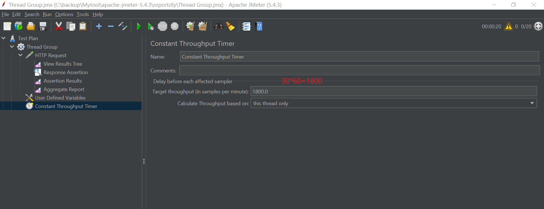Select Response Assertion node
Viewport: 544px width, 209px height.
pyautogui.click(x=65, y=72)
